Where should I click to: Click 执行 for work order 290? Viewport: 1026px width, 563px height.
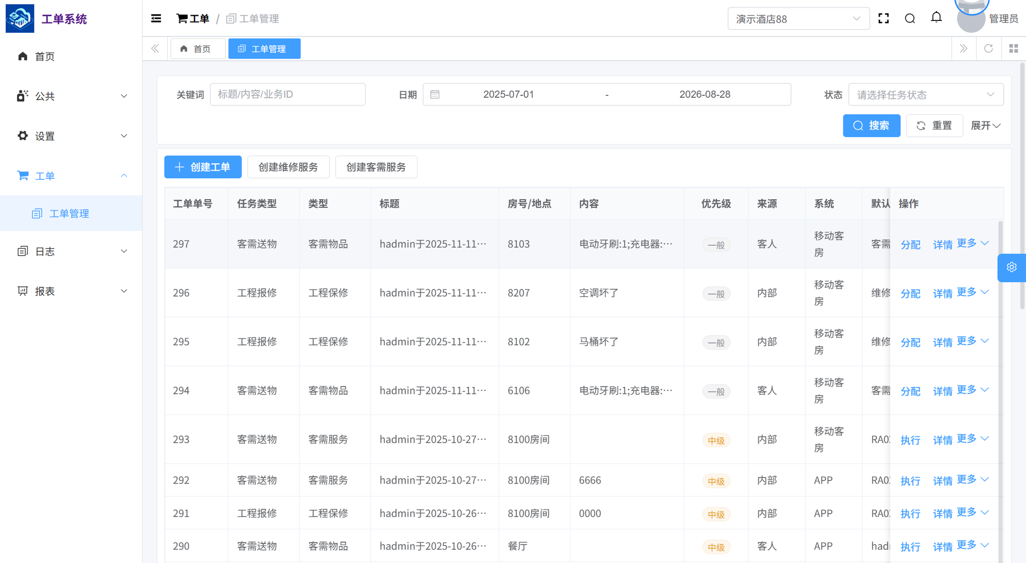coord(911,547)
